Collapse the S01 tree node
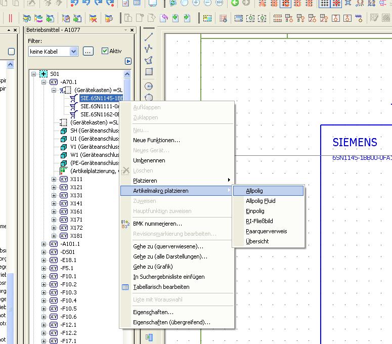The image size is (392, 344). coord(34,74)
